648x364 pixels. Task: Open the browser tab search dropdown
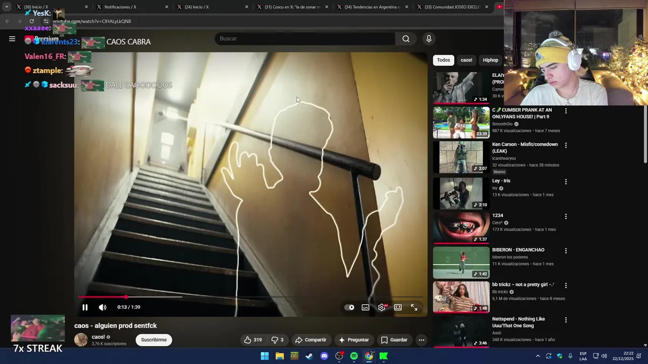point(7,7)
